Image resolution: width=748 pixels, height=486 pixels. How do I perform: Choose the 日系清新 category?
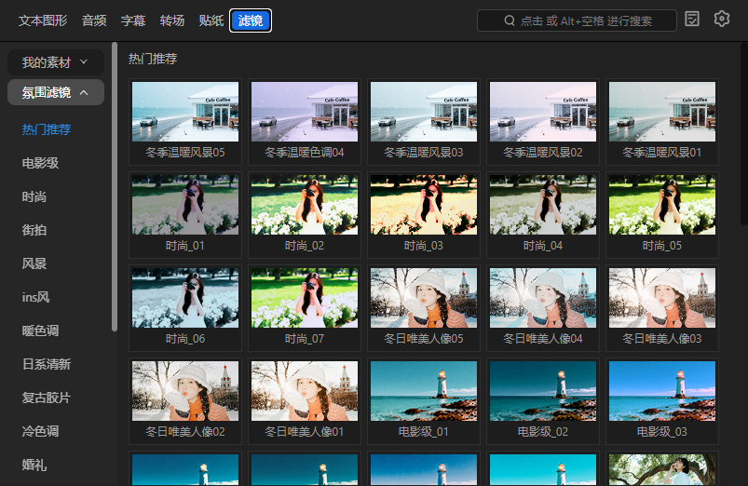[47, 364]
